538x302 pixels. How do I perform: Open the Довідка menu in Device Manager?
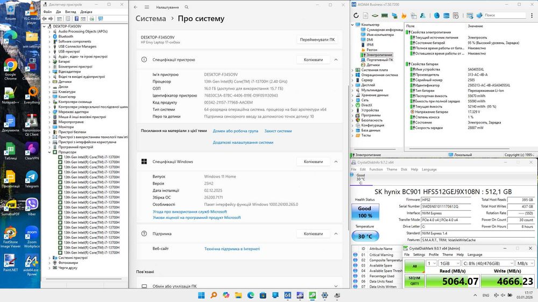pos(86,12)
